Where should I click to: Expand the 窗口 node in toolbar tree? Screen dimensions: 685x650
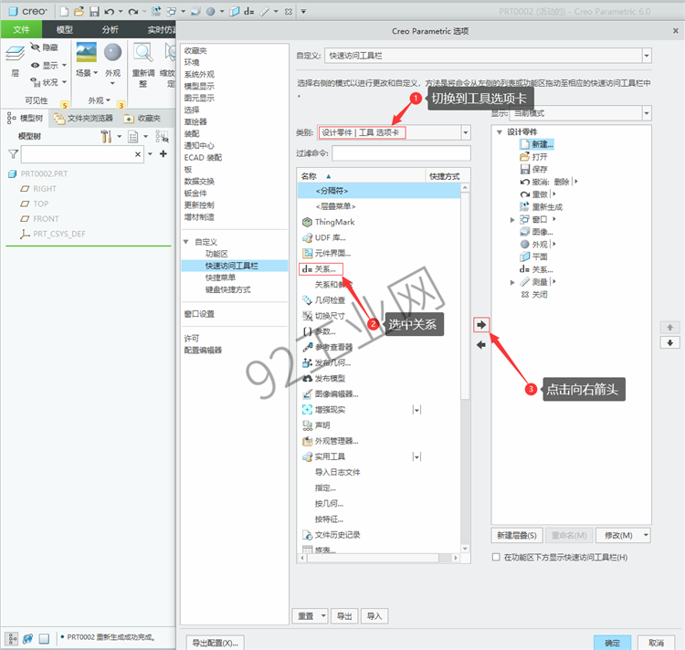[512, 220]
